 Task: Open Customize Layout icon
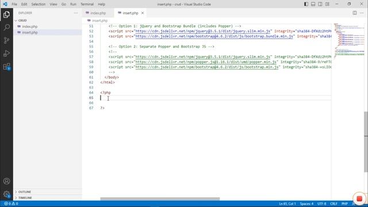pos(327,4)
